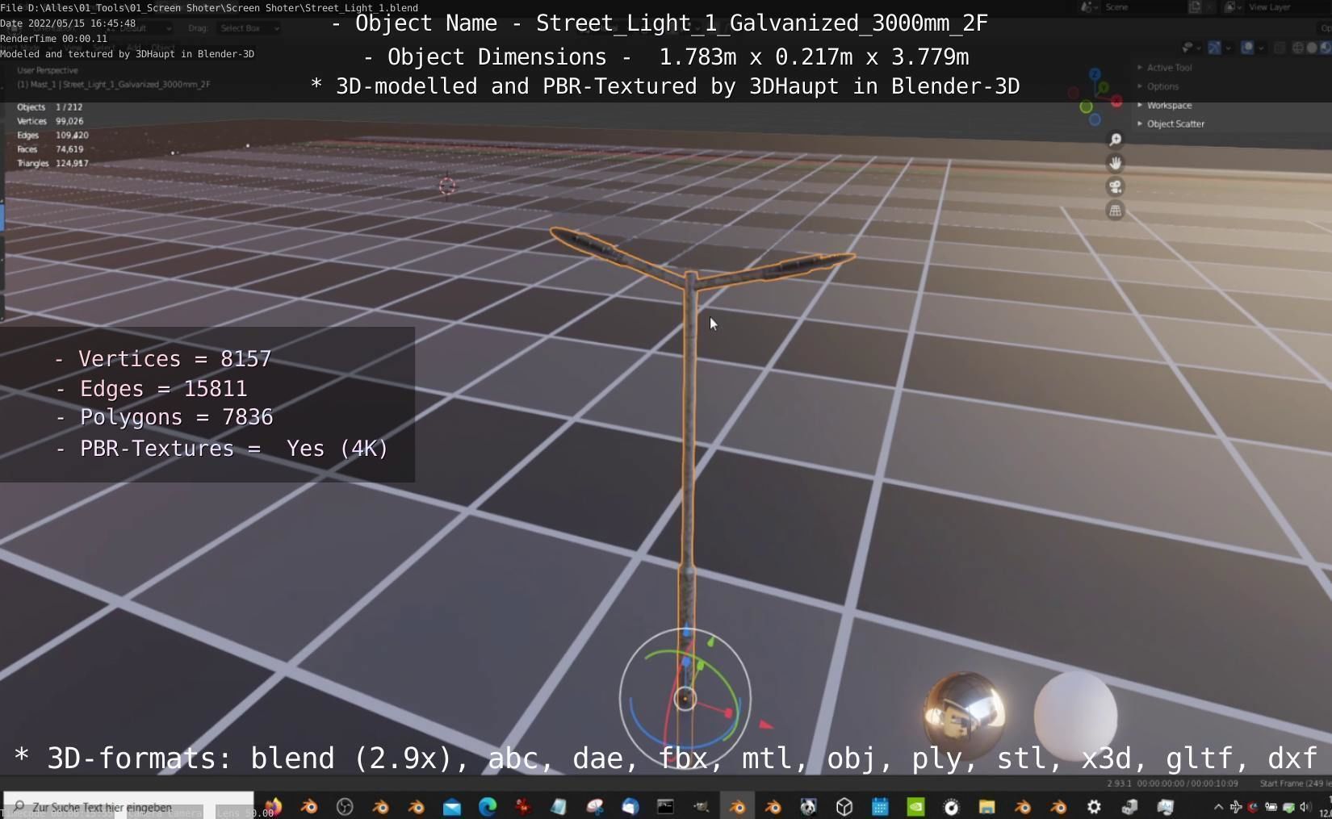Image resolution: width=1332 pixels, height=819 pixels.
Task: Show hidden system tray icons chevron
Action: pyautogui.click(x=1218, y=806)
